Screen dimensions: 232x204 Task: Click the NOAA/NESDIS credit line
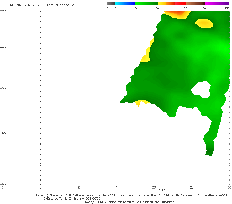[x=129, y=202]
